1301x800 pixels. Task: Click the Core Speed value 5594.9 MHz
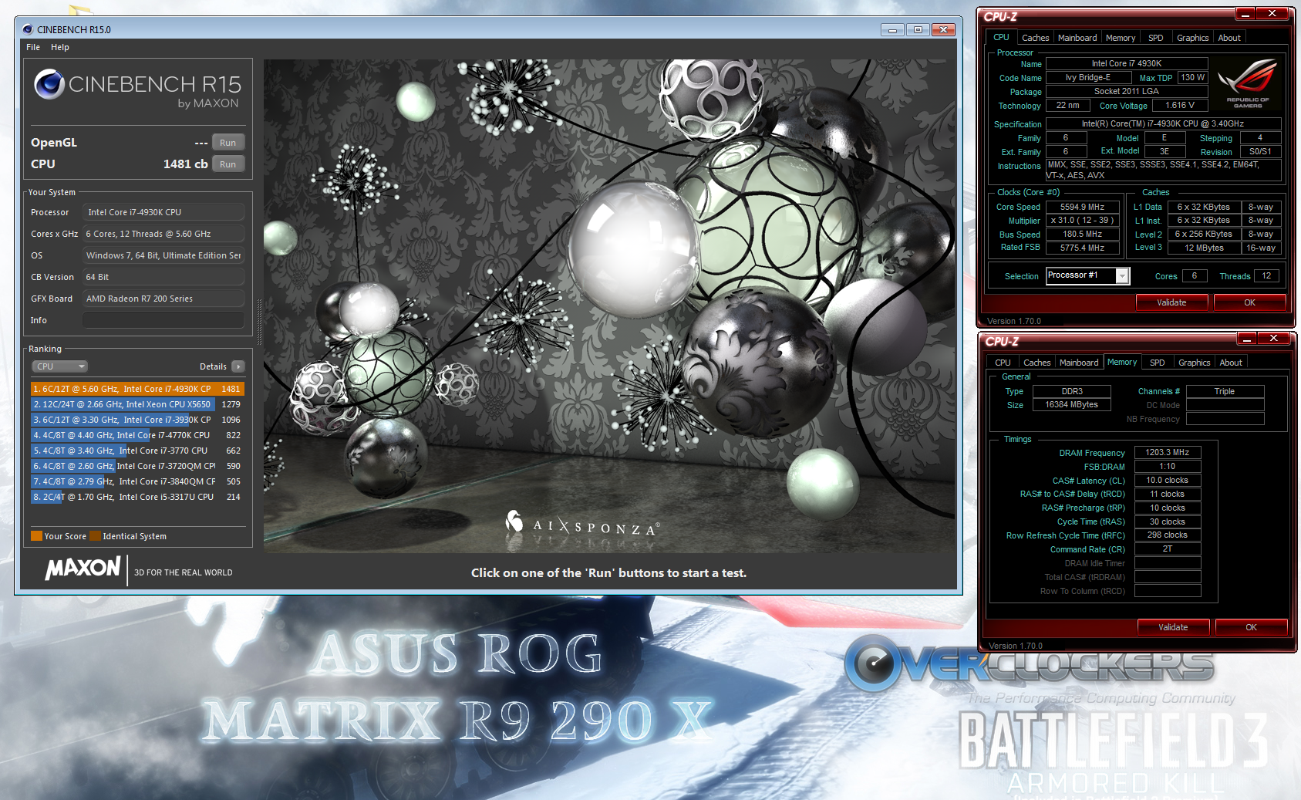click(1082, 207)
